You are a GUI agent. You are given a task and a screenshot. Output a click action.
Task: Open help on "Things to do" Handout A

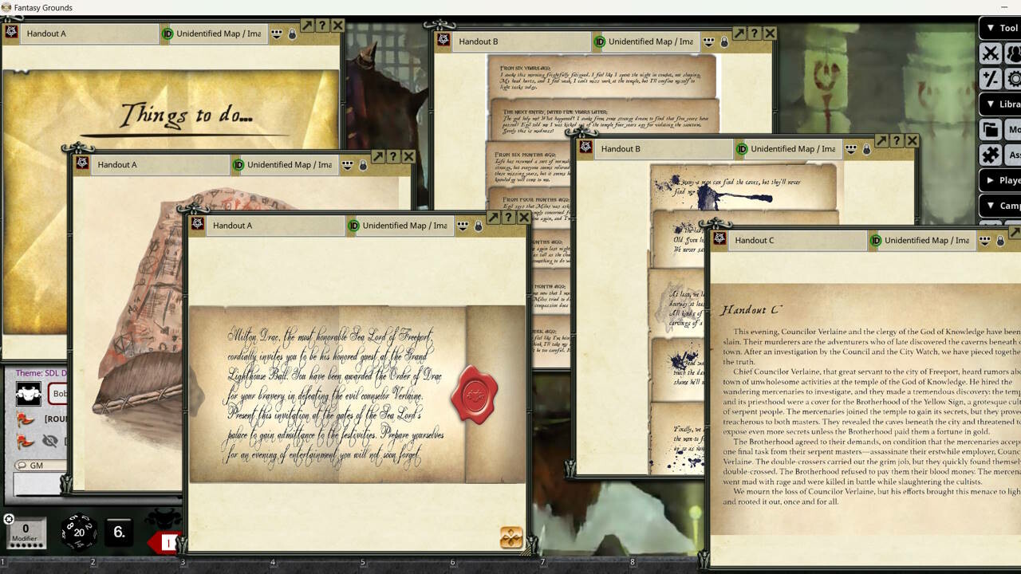coord(322,26)
